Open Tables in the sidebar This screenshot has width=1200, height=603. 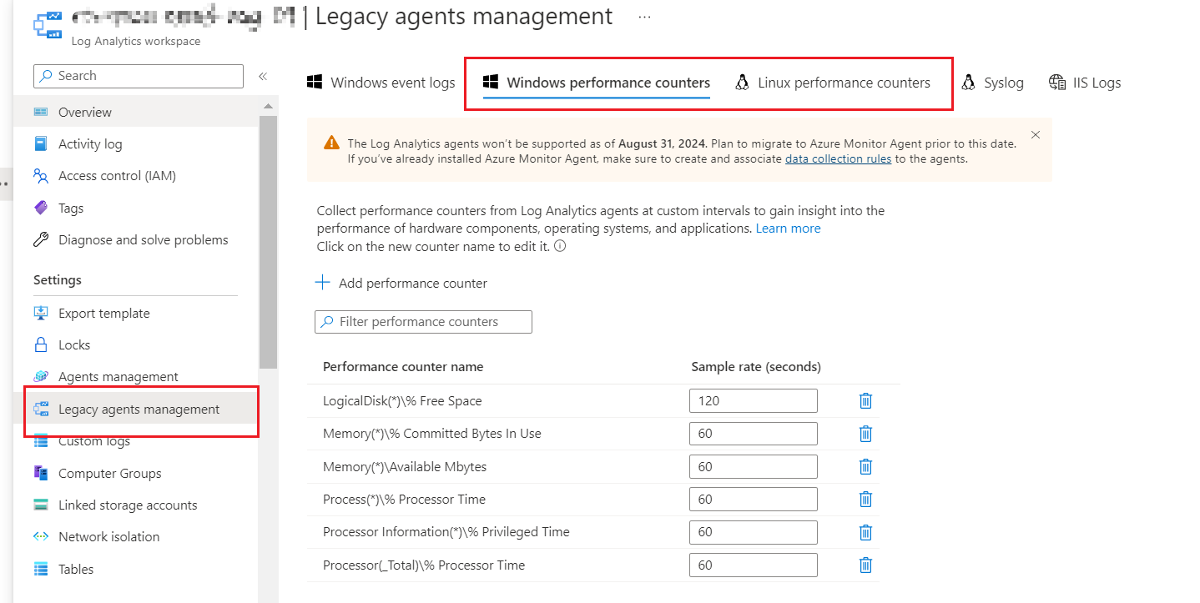(x=136, y=569)
